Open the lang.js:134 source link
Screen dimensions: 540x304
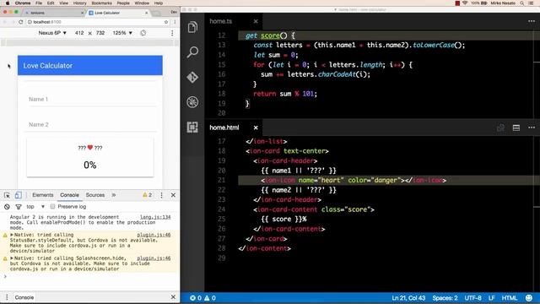pyautogui.click(x=155, y=217)
